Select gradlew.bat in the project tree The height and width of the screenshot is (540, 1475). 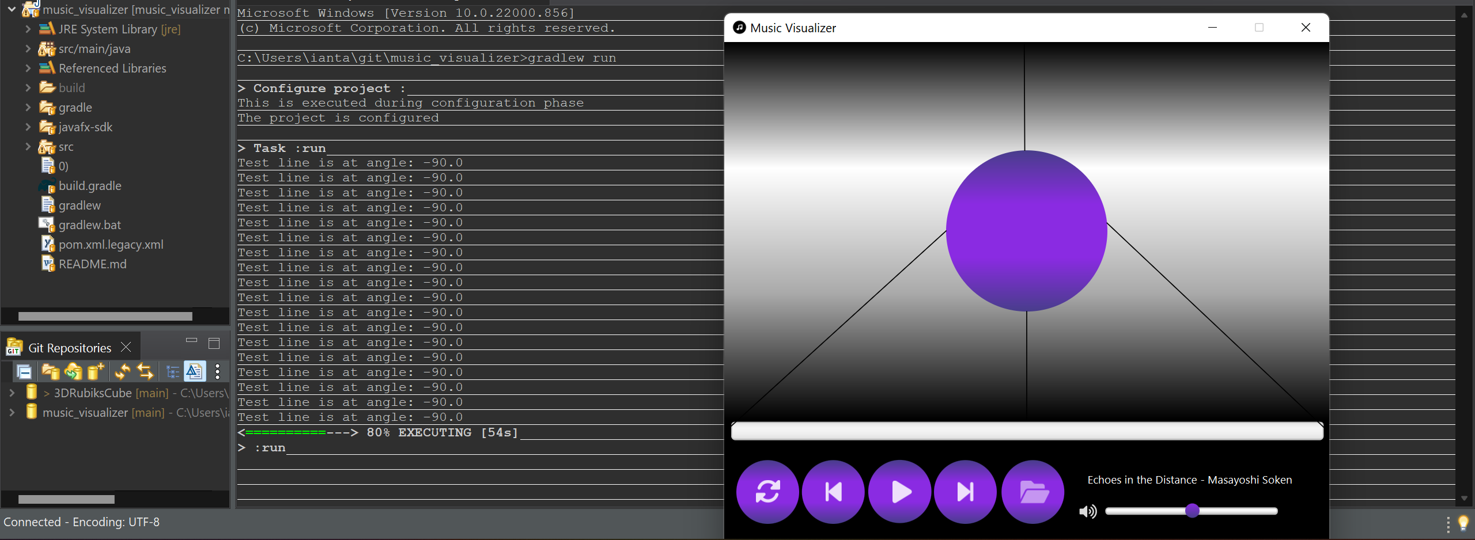pos(90,225)
